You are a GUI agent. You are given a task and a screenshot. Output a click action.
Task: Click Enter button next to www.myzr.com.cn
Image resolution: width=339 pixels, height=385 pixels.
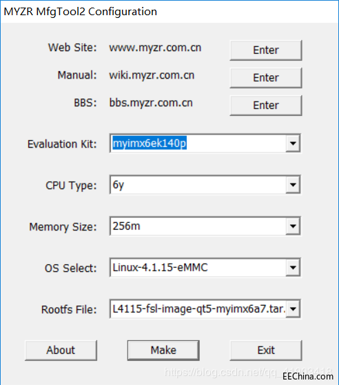click(x=266, y=50)
